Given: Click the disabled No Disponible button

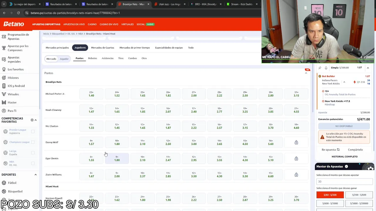Looking at the screenshot, I should click(344, 126).
